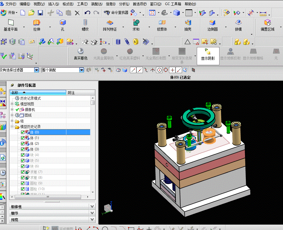
Task: Click the Undo arrow icon
Action: tap(87, 13)
